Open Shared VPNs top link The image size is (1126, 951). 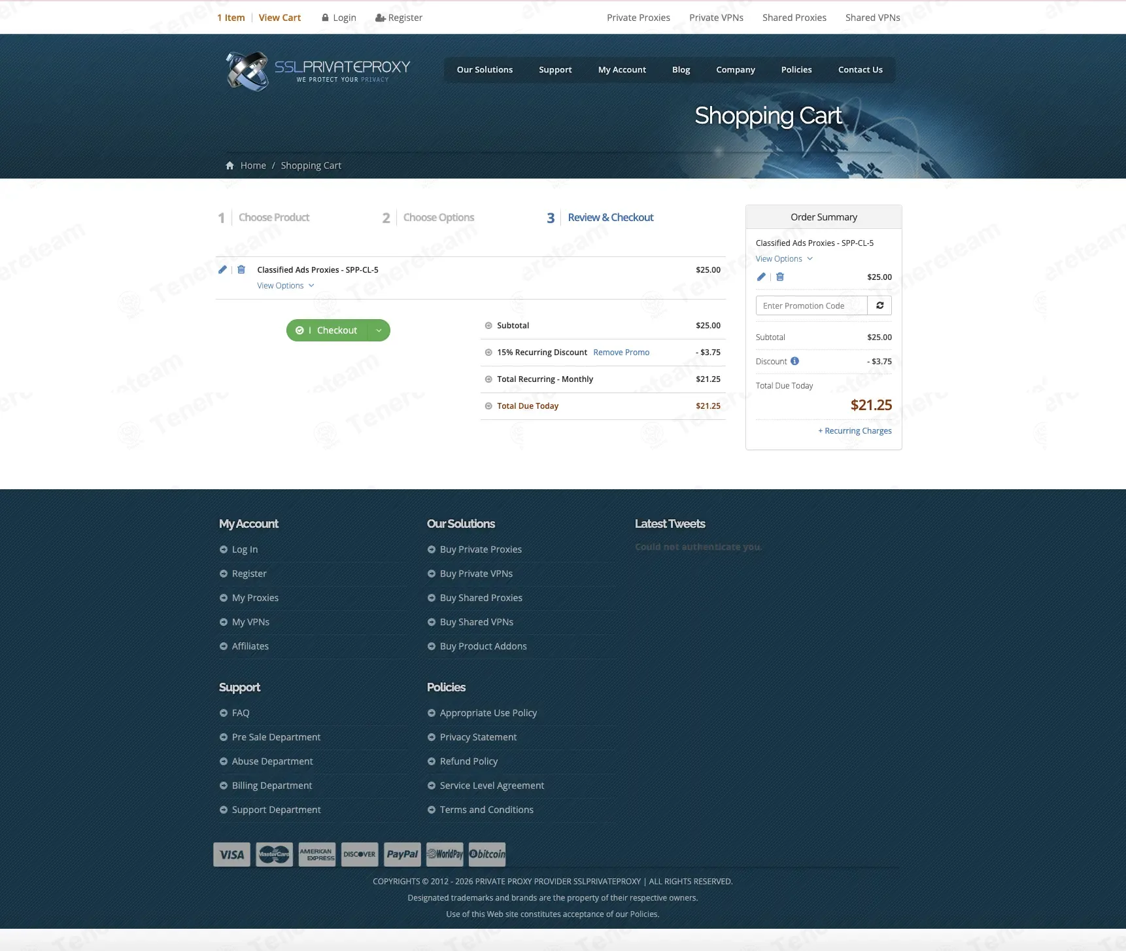click(873, 18)
